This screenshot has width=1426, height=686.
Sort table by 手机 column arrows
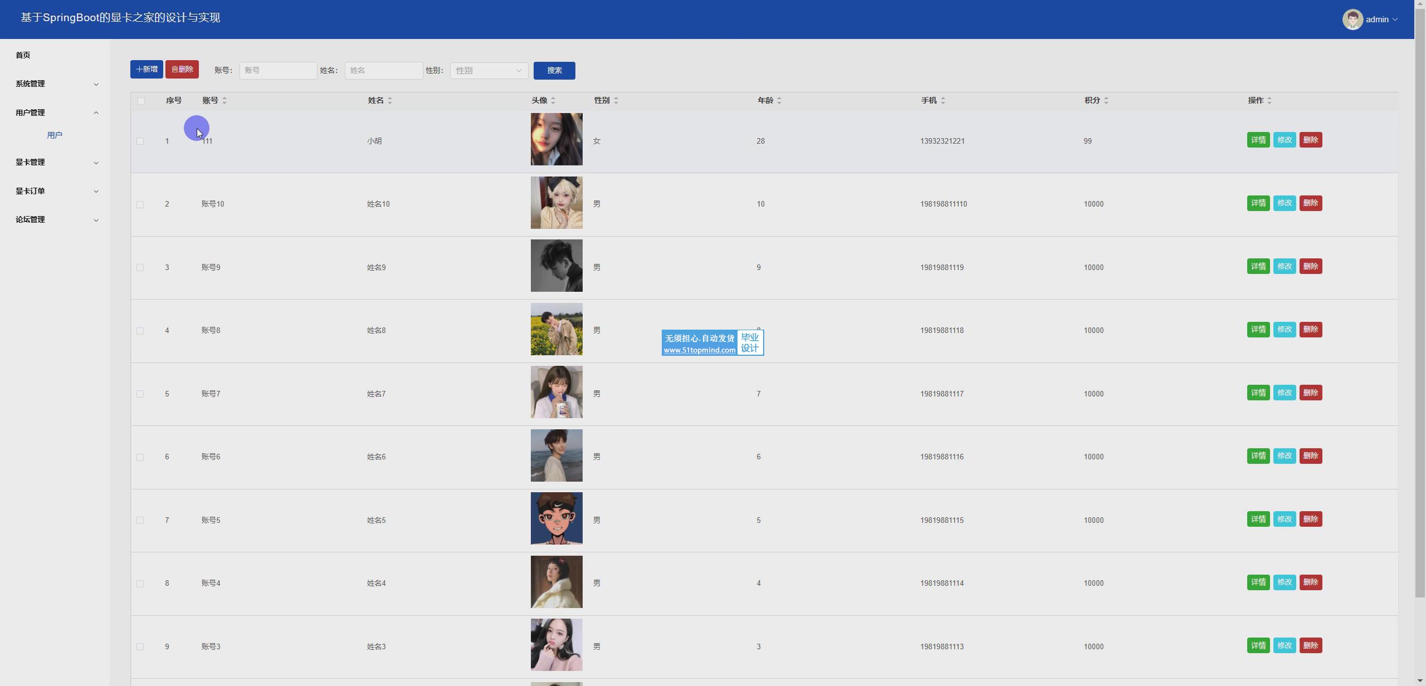943,101
